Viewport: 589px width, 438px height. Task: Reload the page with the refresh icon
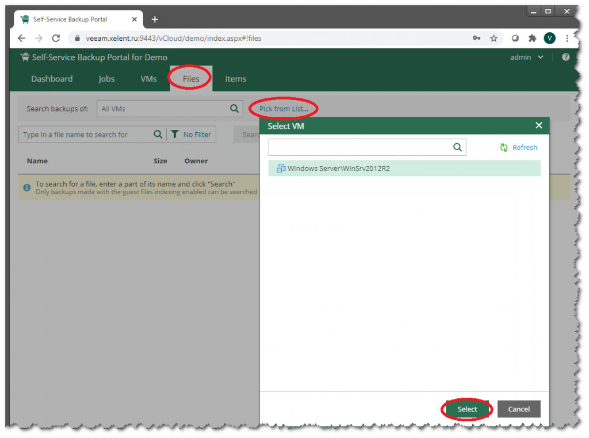click(56, 39)
